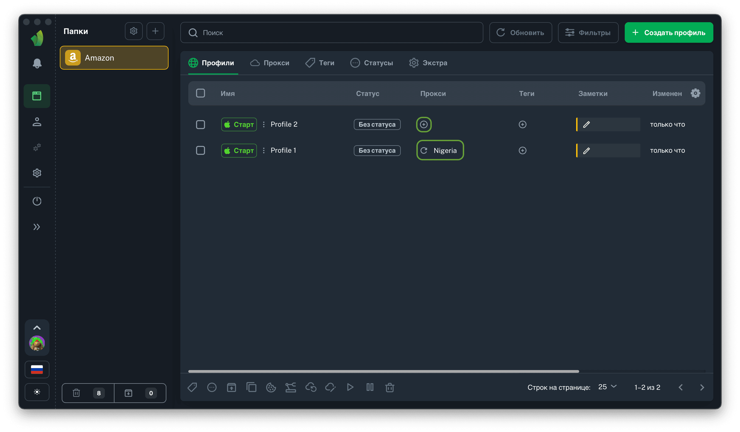
Task: Edit note pencil for Profile 1
Action: click(x=586, y=150)
